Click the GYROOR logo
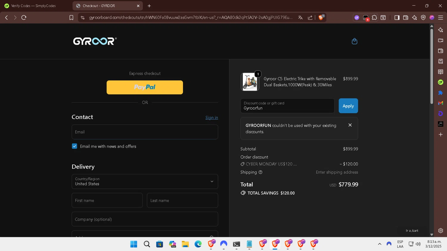The image size is (447, 251). click(x=95, y=41)
